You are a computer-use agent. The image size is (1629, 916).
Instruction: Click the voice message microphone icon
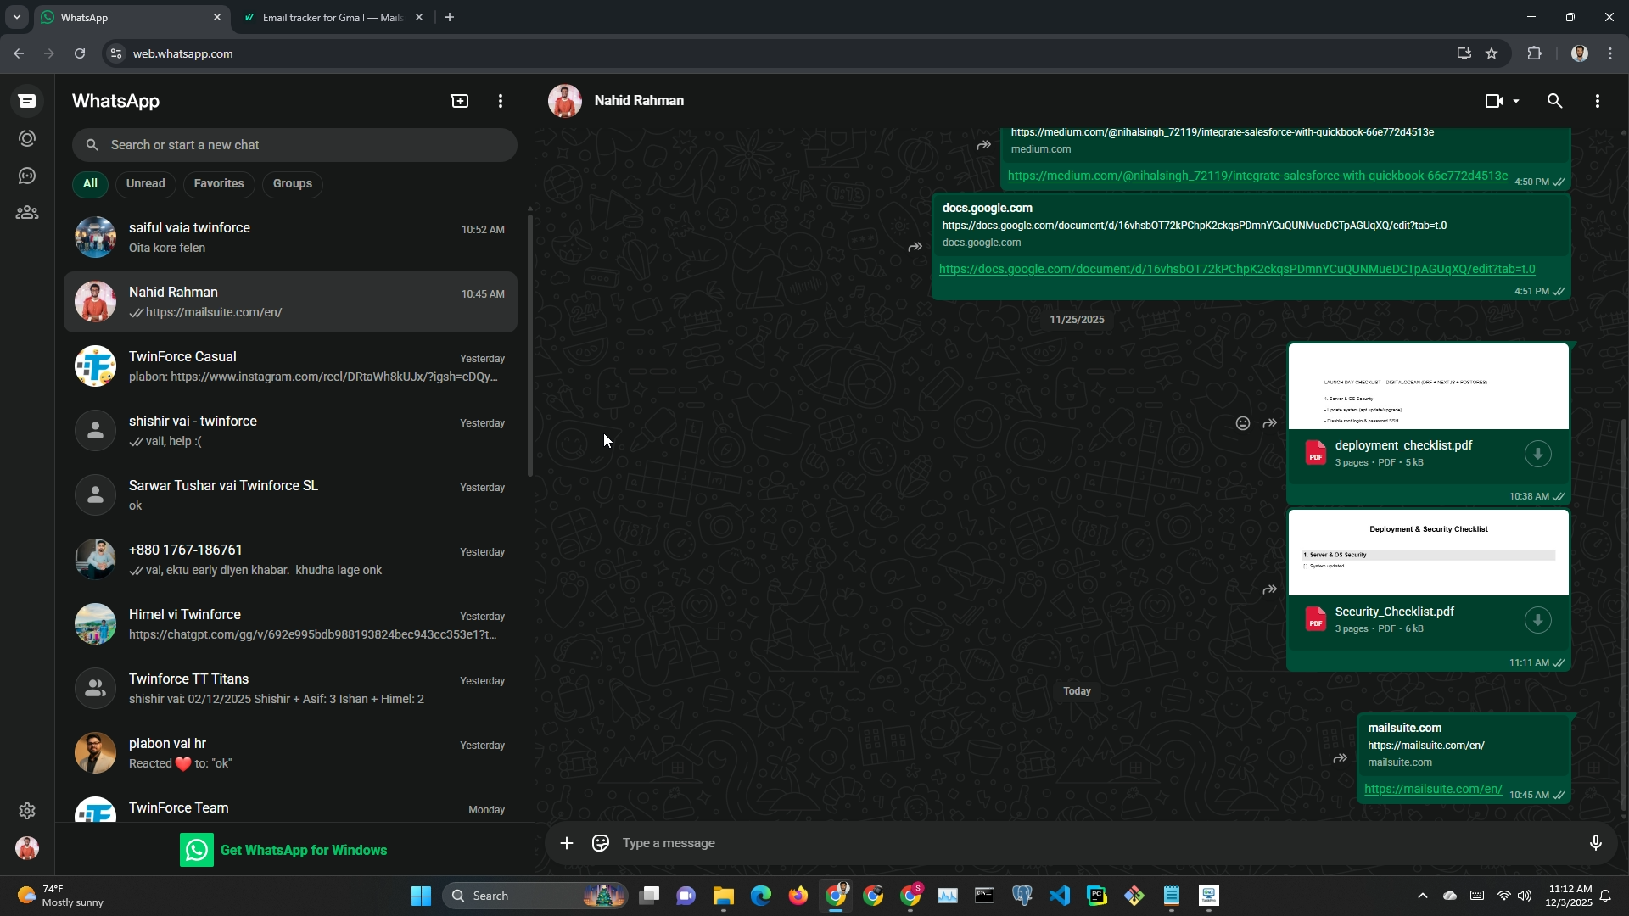(1595, 843)
